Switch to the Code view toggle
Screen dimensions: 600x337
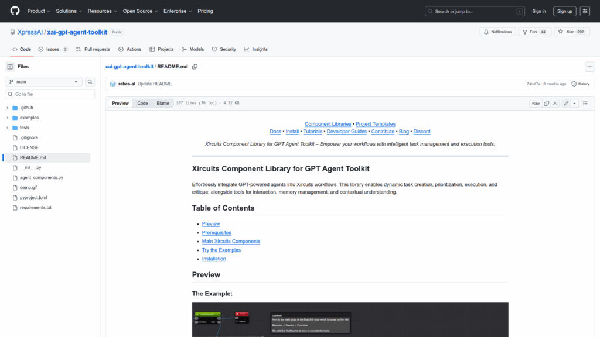(142, 103)
